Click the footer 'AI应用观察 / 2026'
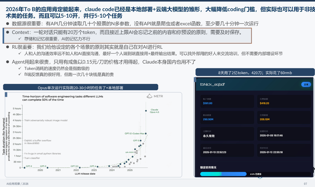The height and width of the screenshot is (187, 315). click(17, 184)
